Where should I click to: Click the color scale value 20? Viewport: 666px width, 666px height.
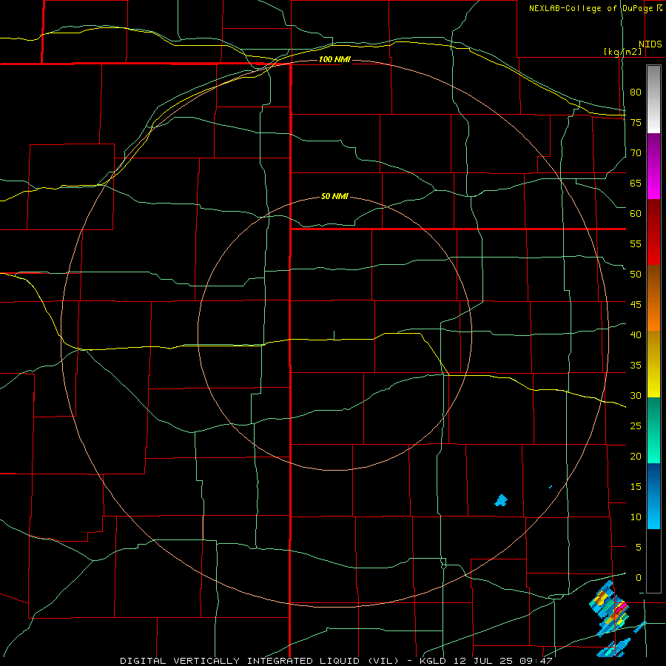(636, 457)
